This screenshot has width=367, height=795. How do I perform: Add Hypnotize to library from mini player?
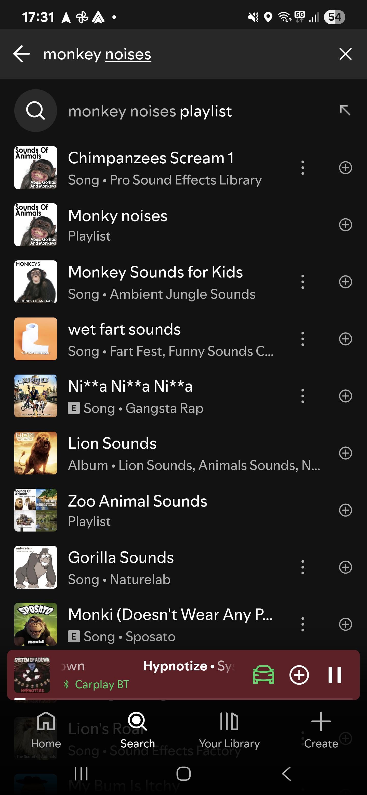coord(299,675)
